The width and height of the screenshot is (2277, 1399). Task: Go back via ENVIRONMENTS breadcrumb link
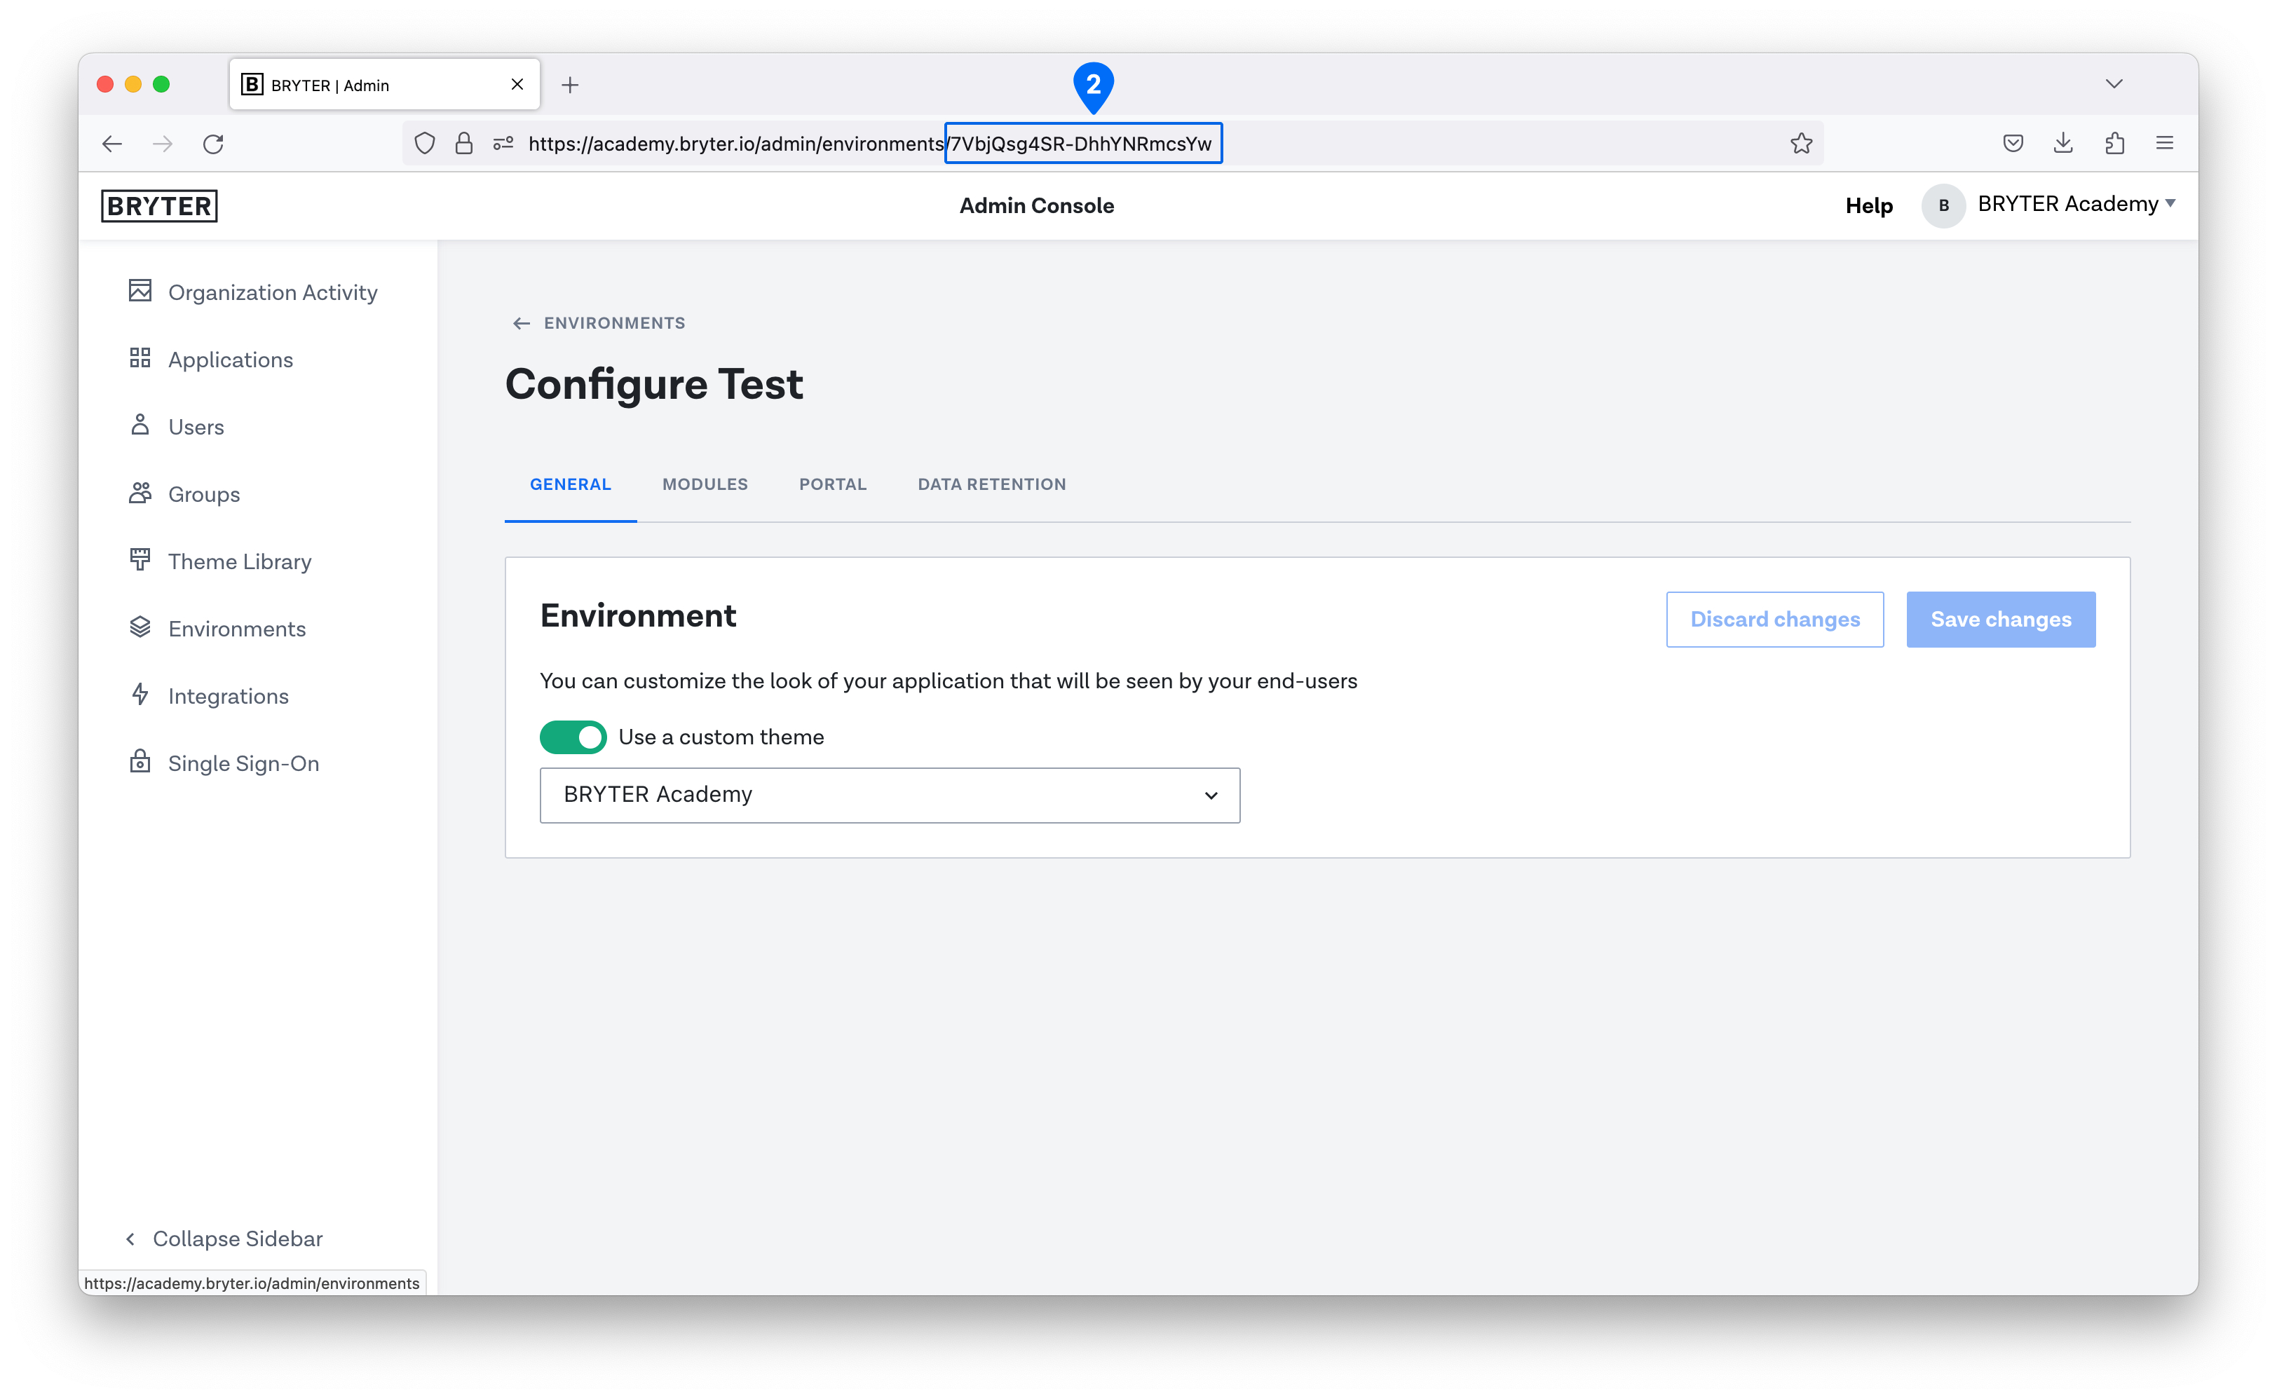614,323
